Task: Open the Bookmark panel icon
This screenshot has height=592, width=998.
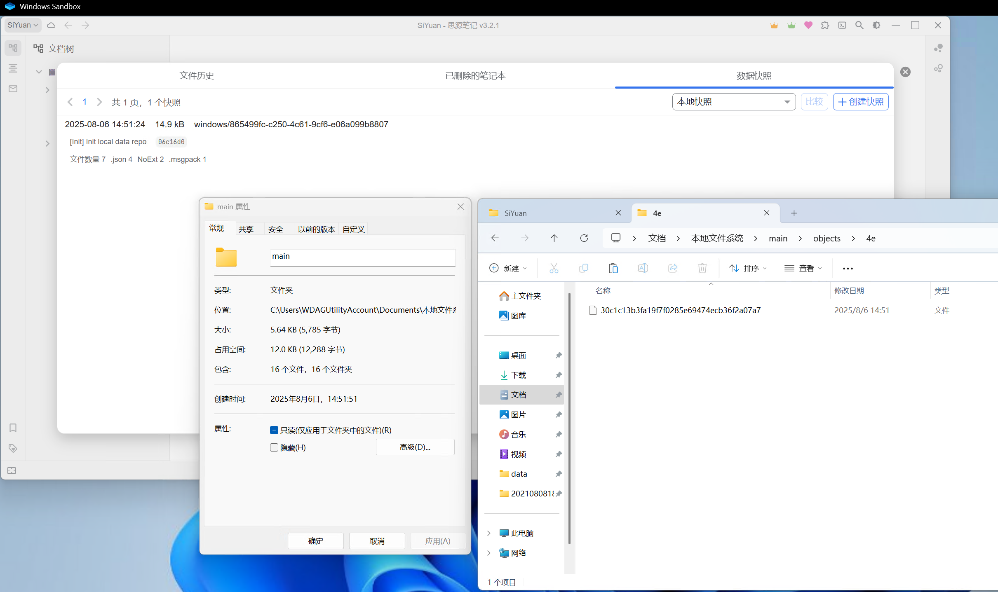Action: [x=13, y=428]
